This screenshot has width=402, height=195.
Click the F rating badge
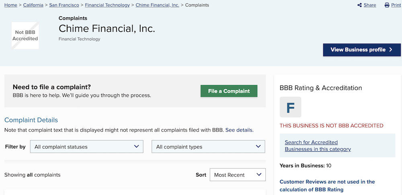pyautogui.click(x=290, y=107)
